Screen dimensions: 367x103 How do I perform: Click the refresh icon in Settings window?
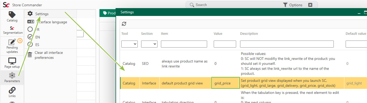click(x=124, y=24)
